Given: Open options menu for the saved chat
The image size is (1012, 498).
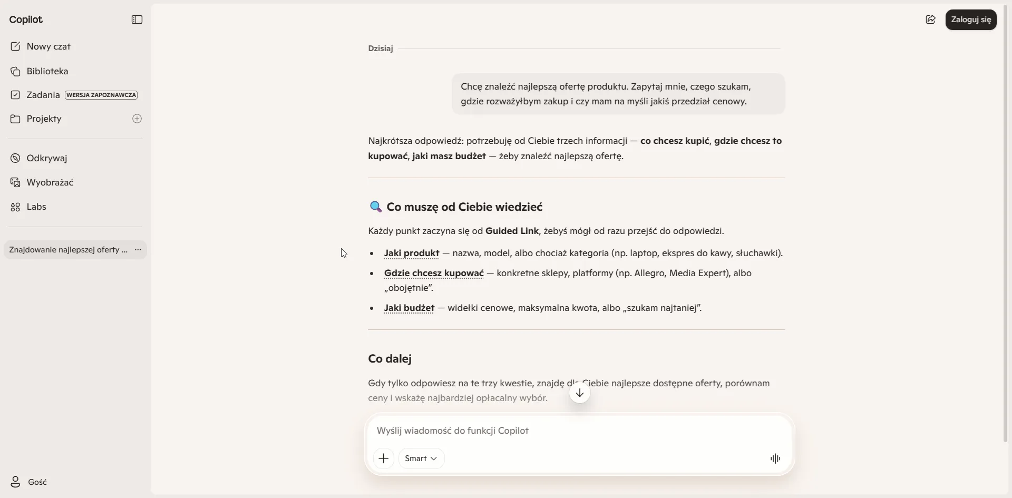Looking at the screenshot, I should 138,250.
